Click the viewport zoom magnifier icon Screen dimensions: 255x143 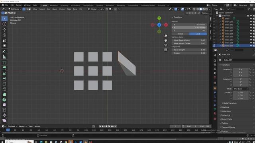coord(166,36)
